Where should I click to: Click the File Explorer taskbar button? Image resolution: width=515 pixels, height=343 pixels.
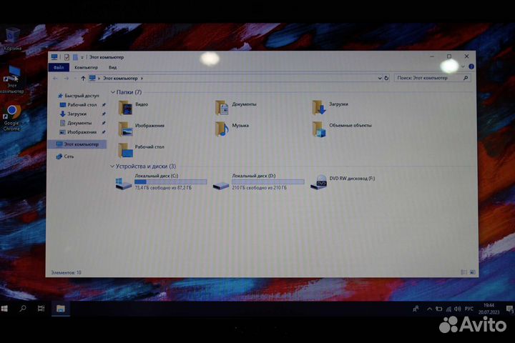pos(60,309)
